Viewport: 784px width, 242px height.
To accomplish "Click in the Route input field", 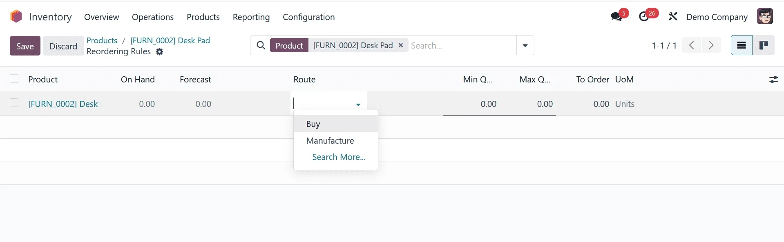I will click(323, 104).
